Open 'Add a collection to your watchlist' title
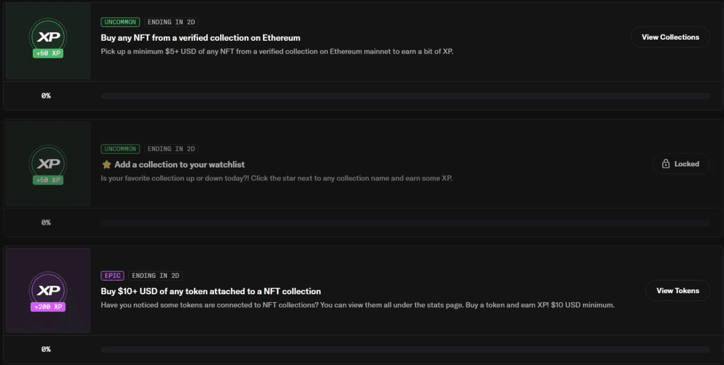724x365 pixels. [179, 165]
